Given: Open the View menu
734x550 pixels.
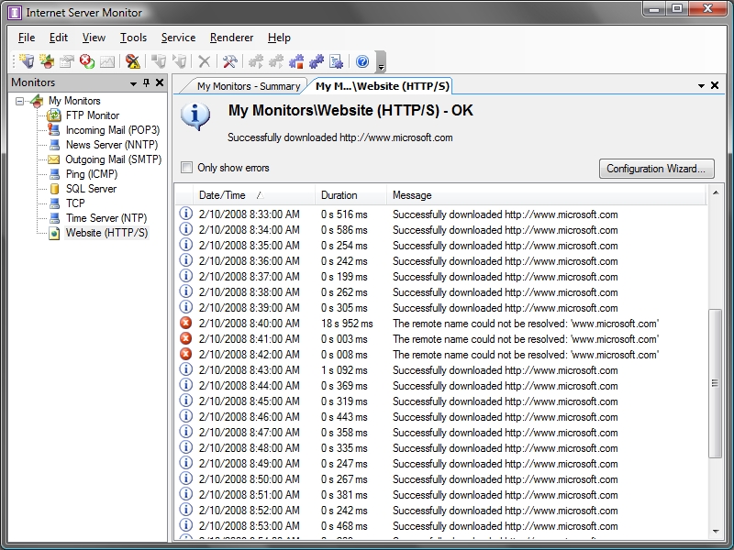Looking at the screenshot, I should pos(94,38).
